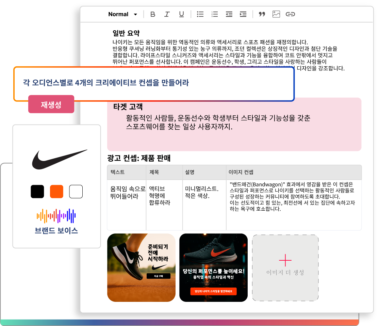The image size is (380, 326).
Task: Click orange CTA button in sneaker ad
Action: point(214,291)
